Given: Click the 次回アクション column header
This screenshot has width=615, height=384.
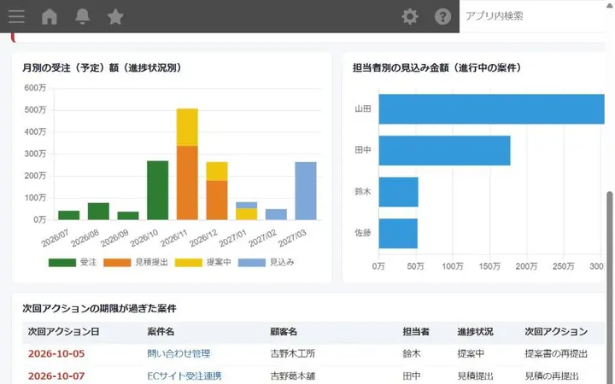Looking at the screenshot, I should [x=556, y=331].
